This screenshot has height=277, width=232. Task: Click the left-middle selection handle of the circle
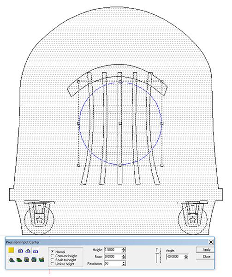coord(79,123)
